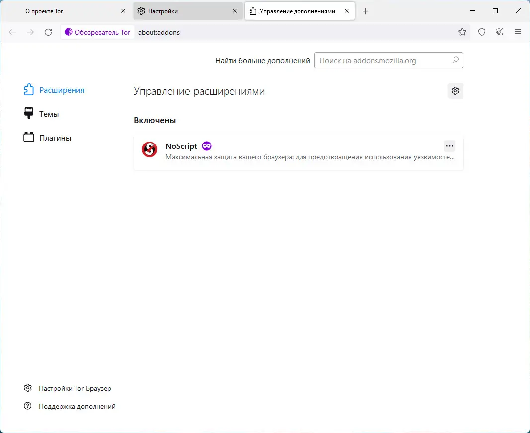Click the Управление расширениями heading
Screen dimensions: 530x433
[x=199, y=91]
